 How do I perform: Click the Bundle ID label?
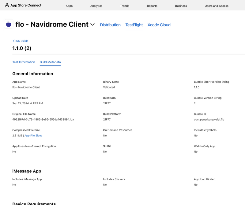click(x=200, y=114)
